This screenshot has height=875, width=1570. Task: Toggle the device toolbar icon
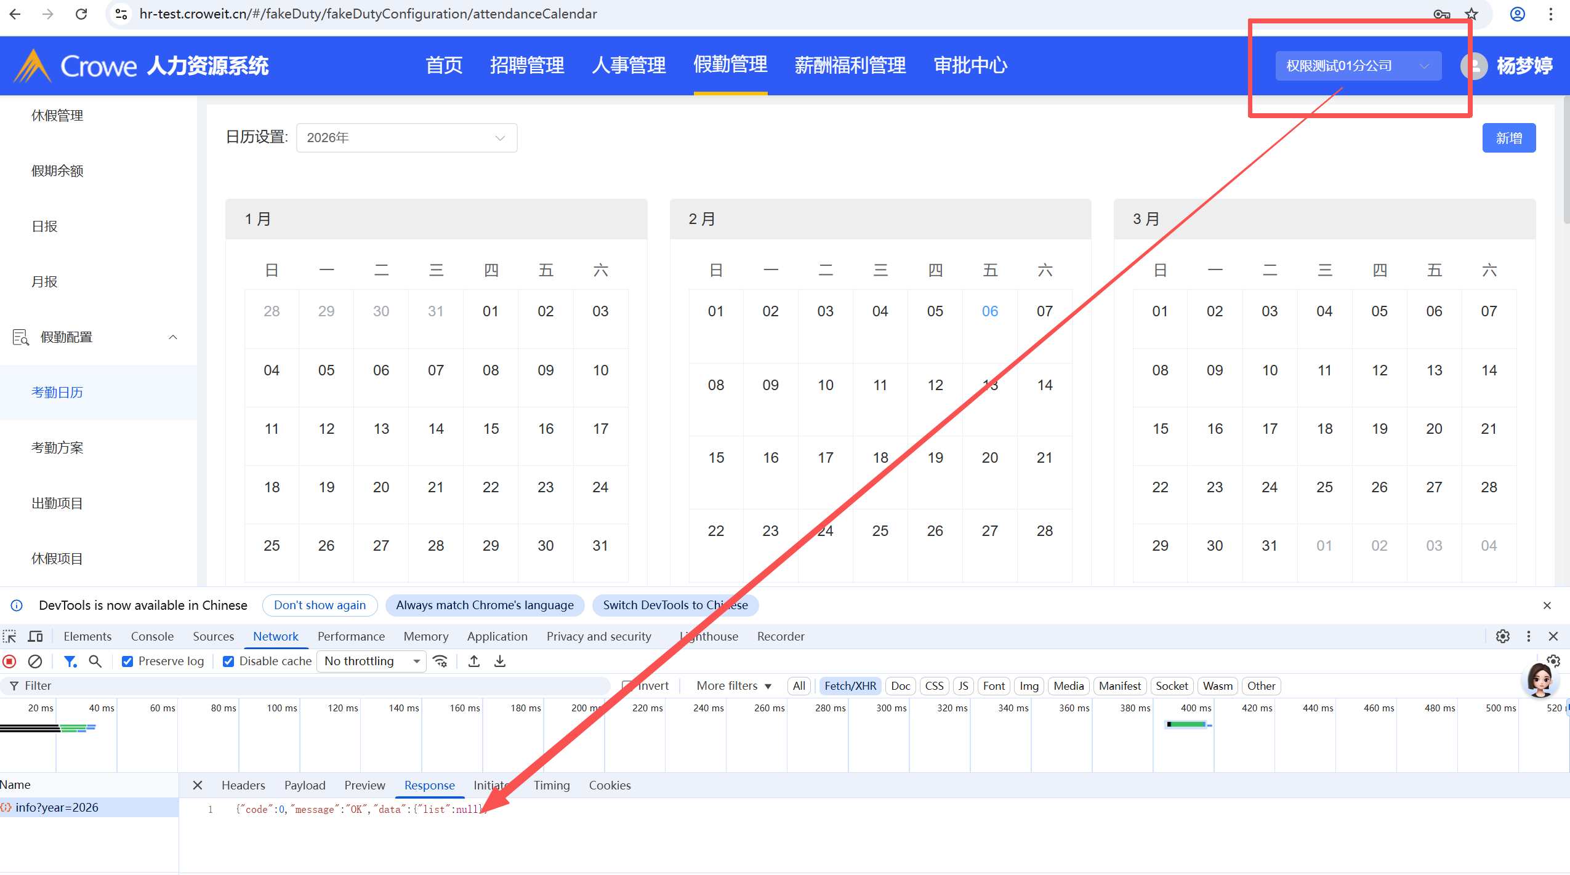tap(36, 636)
